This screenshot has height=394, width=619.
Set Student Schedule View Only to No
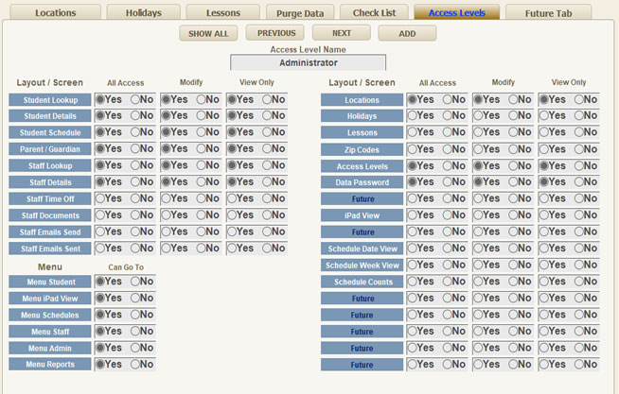coord(268,132)
